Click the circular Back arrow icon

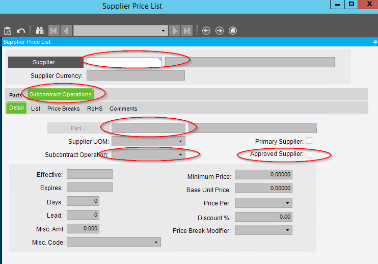(206, 31)
